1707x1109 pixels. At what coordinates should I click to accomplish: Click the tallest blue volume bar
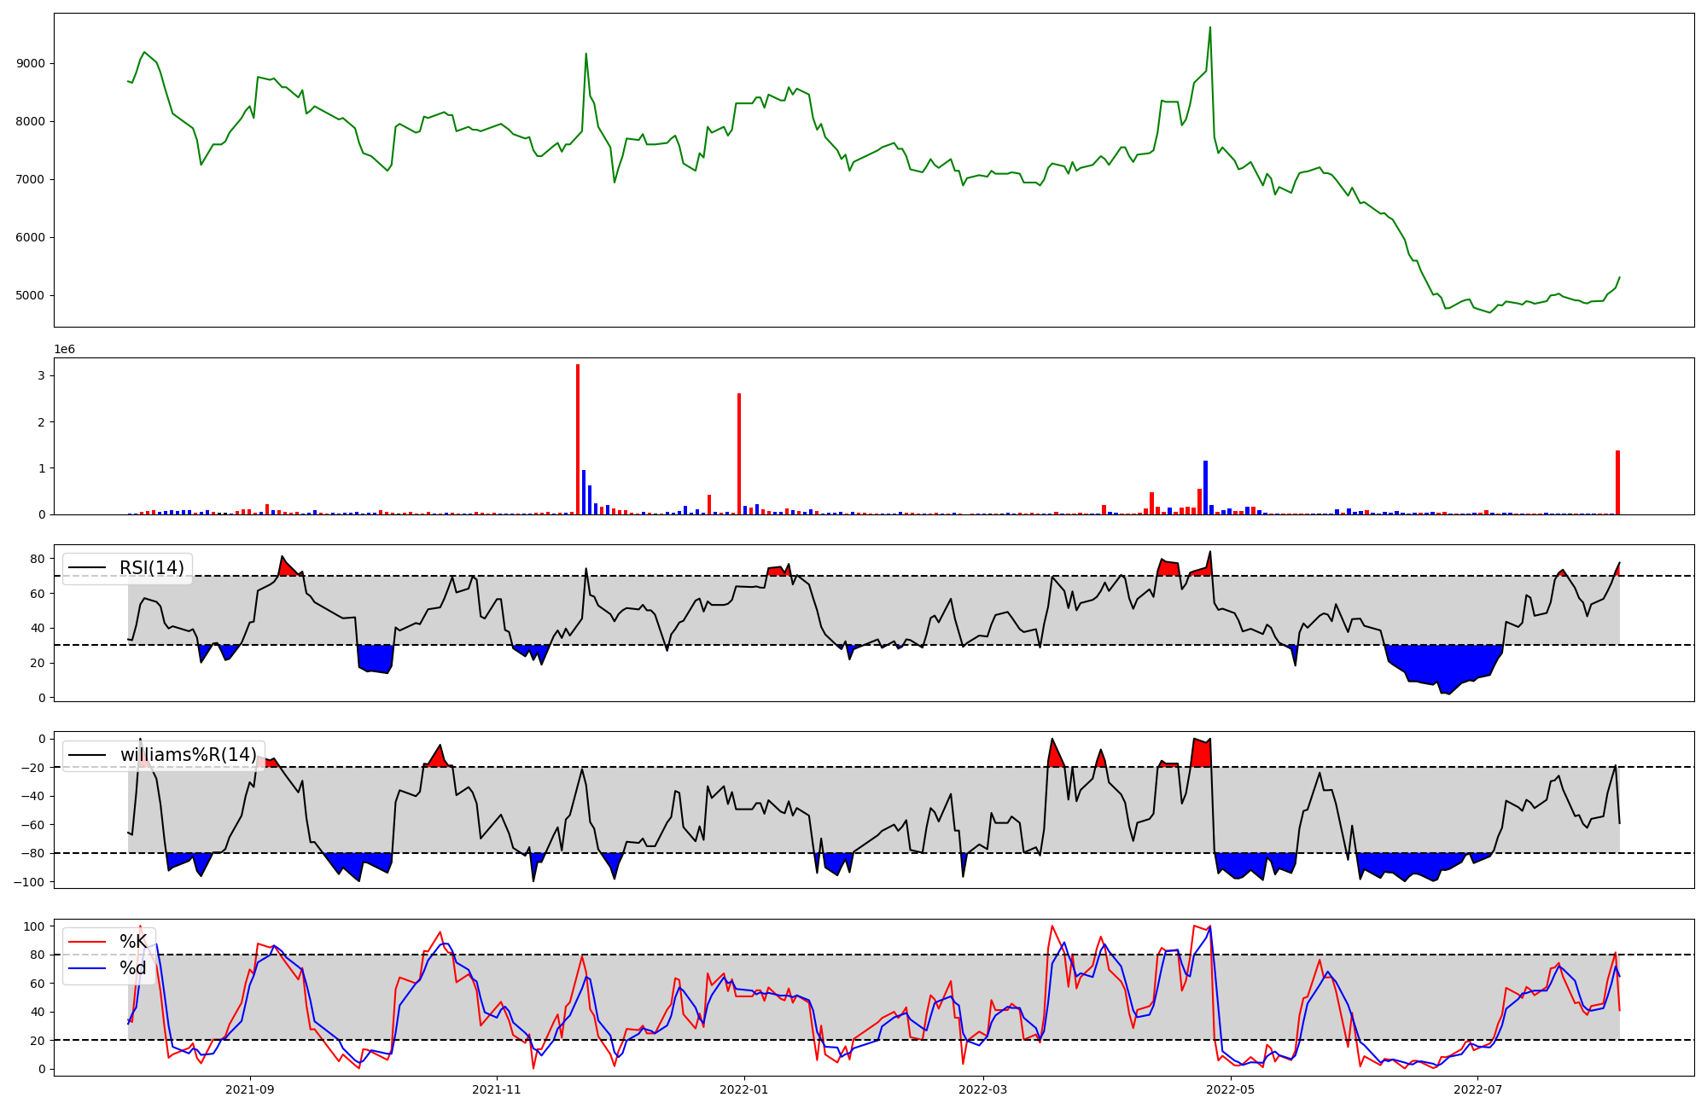pos(1205,488)
